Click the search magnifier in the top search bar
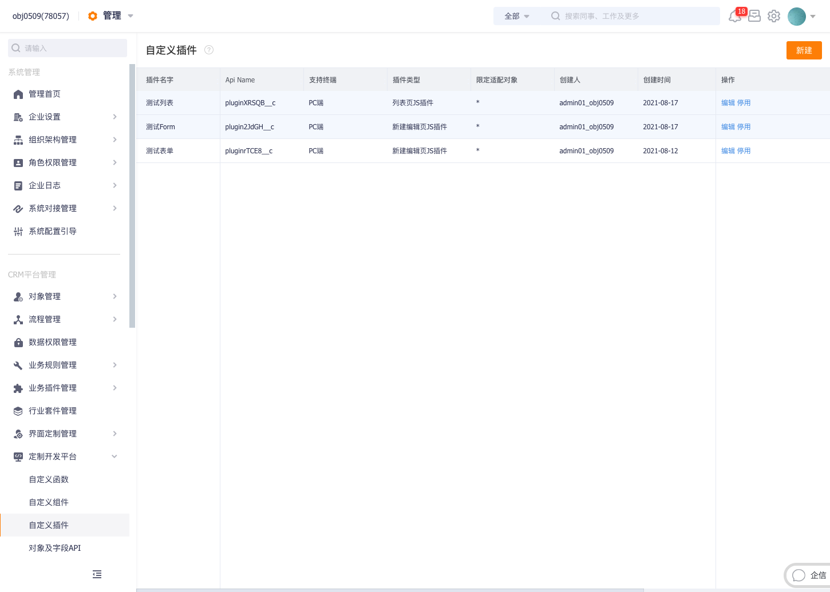 (555, 16)
